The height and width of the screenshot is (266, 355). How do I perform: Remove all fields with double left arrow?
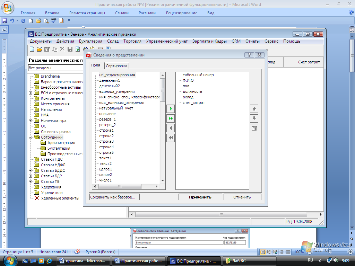click(171, 138)
